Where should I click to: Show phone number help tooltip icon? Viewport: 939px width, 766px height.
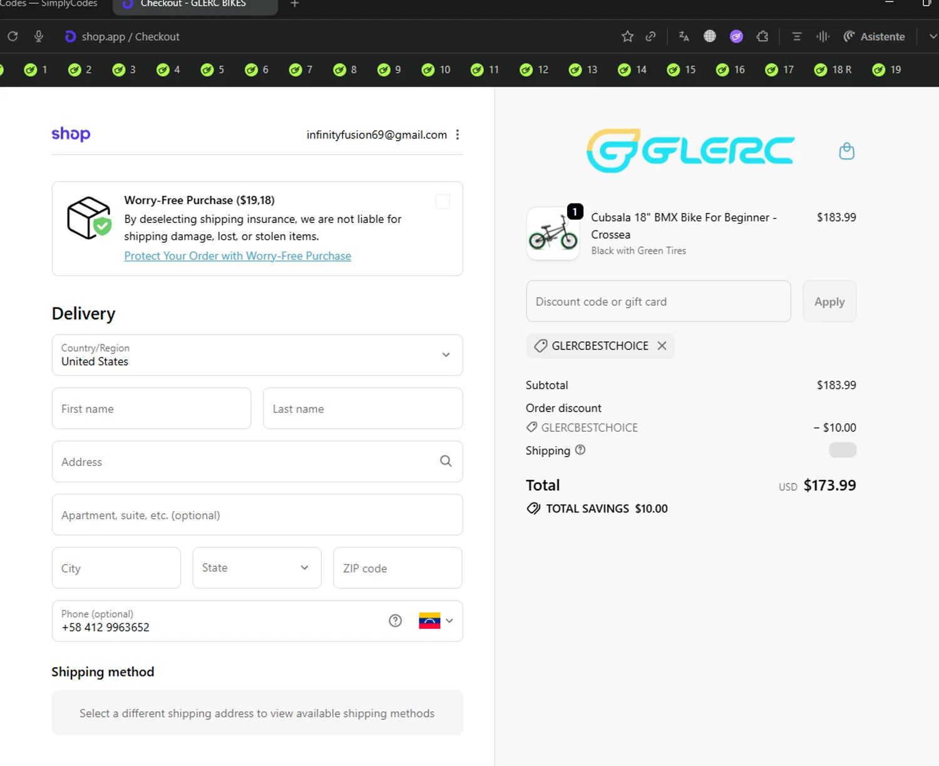[x=395, y=621]
